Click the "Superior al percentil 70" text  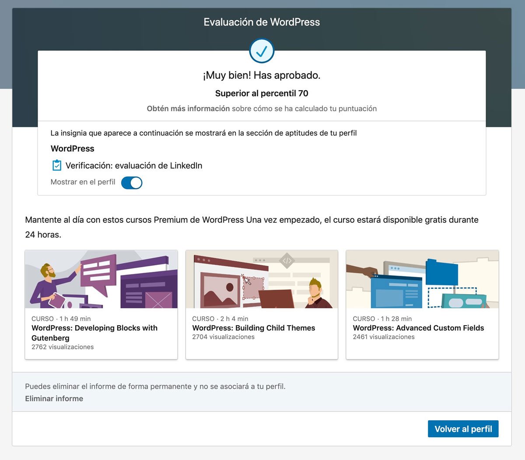(262, 93)
